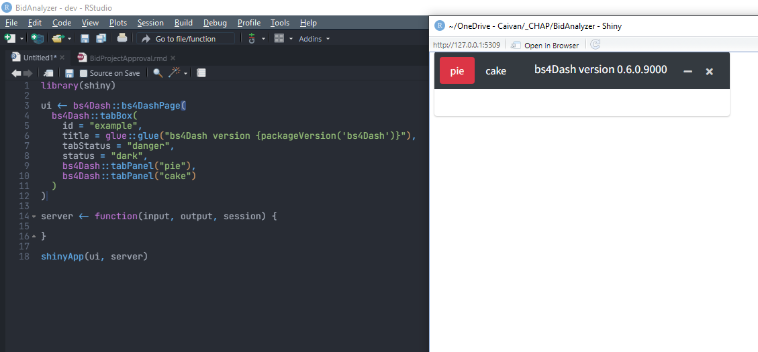This screenshot has height=352, width=758.
Task: Close the tabBox card with X icon
Action: 709,72
